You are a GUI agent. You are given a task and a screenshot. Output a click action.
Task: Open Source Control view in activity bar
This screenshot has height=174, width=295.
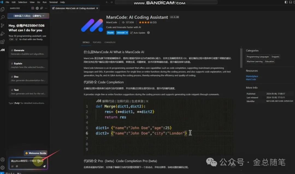(3, 25)
